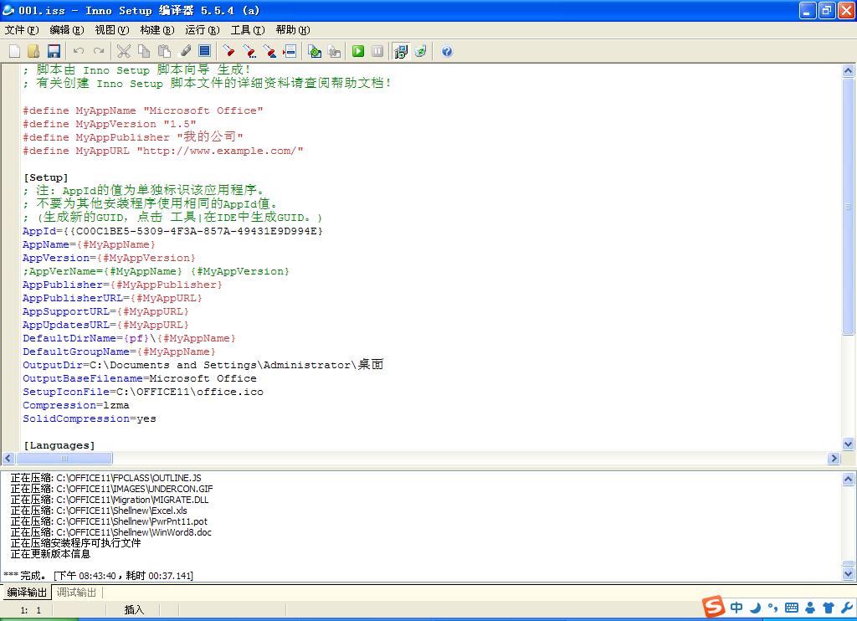Open the 运行(R) menu
Viewport: 857px width, 621px height.
(203, 30)
